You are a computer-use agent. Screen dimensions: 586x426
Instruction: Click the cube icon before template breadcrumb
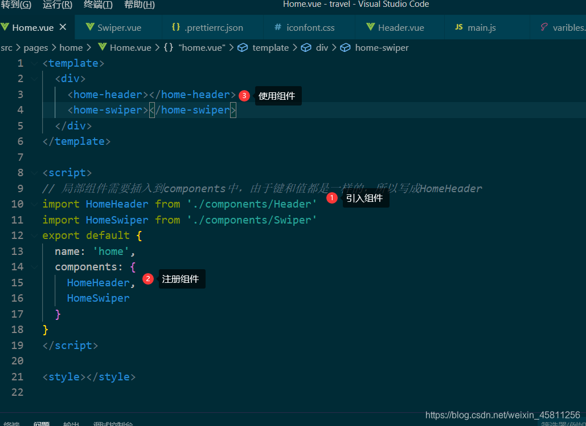pos(243,47)
